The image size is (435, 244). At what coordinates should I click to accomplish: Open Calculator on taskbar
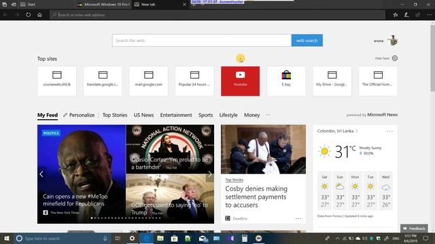tap(245, 238)
